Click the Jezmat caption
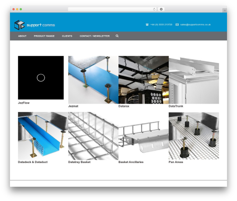Screen dimensions: 237x201 [73, 106]
